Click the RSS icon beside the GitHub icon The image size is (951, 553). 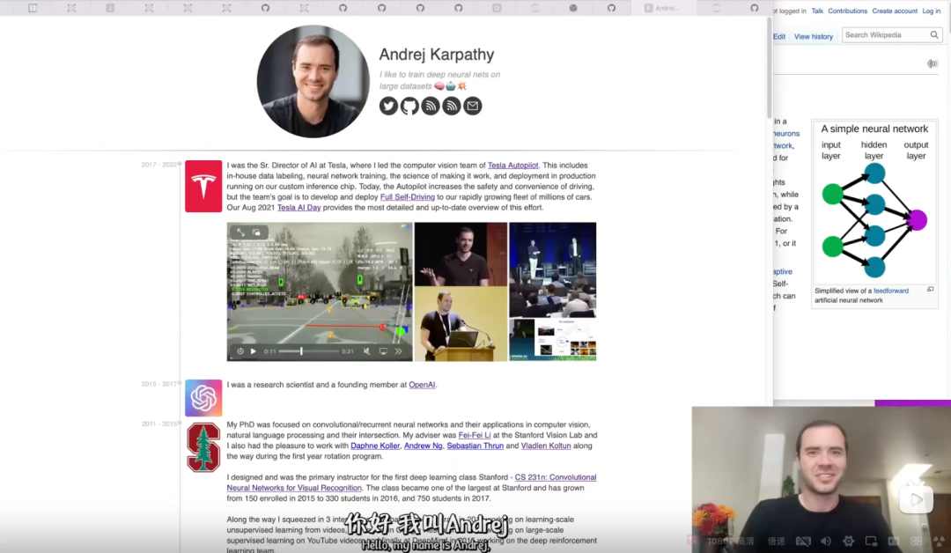pos(431,107)
